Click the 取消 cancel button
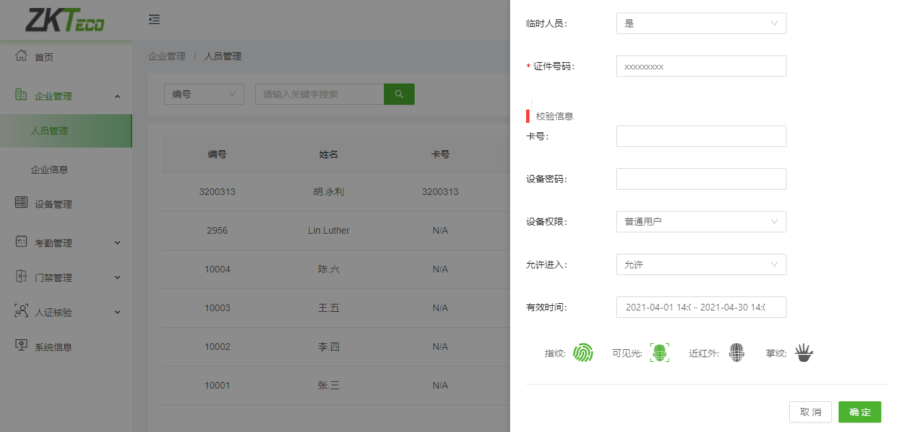898x432 pixels. 811,412
